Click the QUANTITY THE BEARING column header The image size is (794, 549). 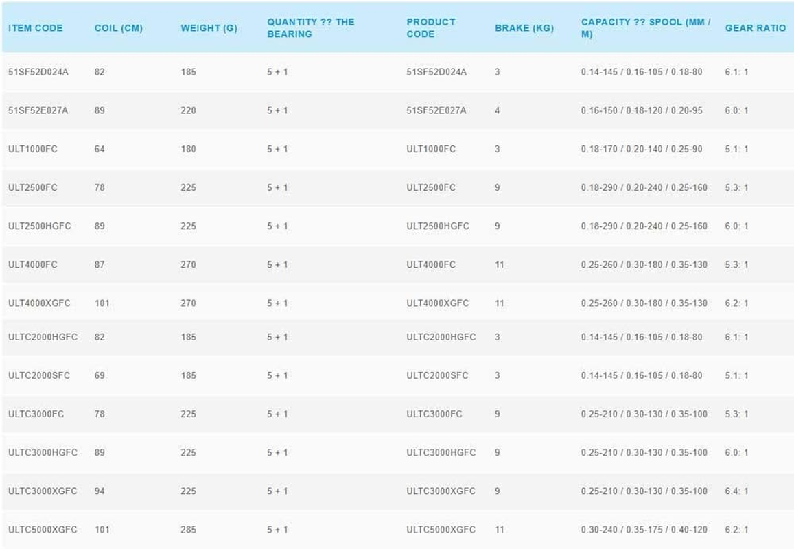click(311, 27)
